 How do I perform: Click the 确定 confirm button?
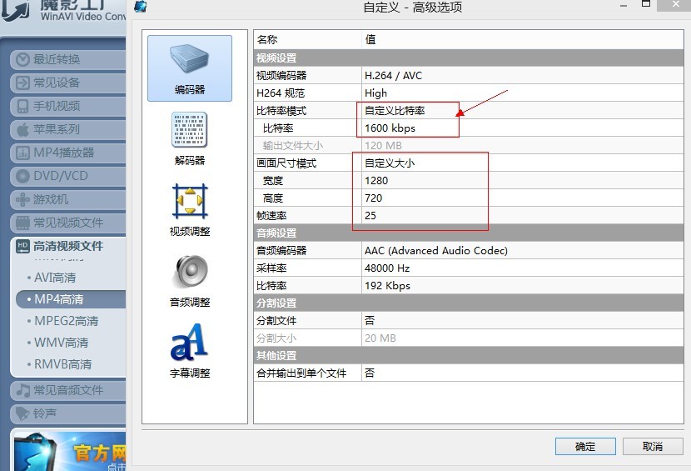585,447
